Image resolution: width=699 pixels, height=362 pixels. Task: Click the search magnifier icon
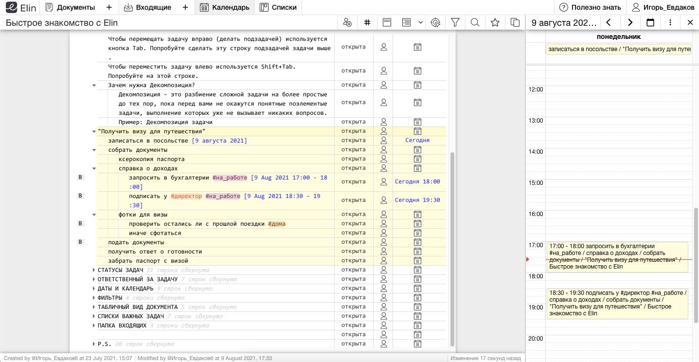475,22
